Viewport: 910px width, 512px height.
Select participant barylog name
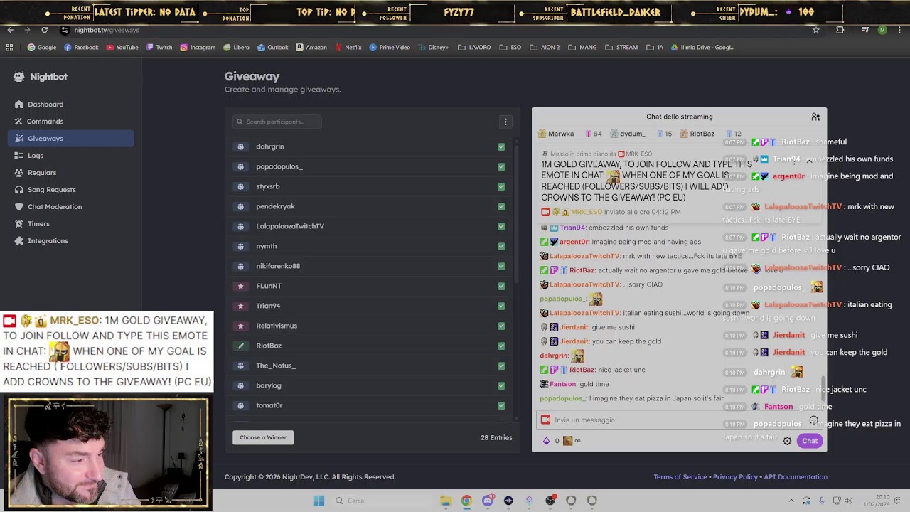coord(269,385)
